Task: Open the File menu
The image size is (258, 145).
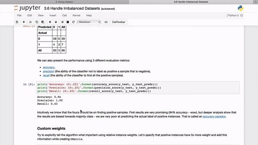Action: (19, 15)
